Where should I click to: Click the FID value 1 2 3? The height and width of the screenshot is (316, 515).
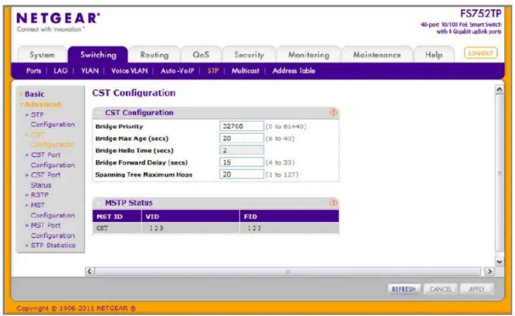tap(254, 228)
